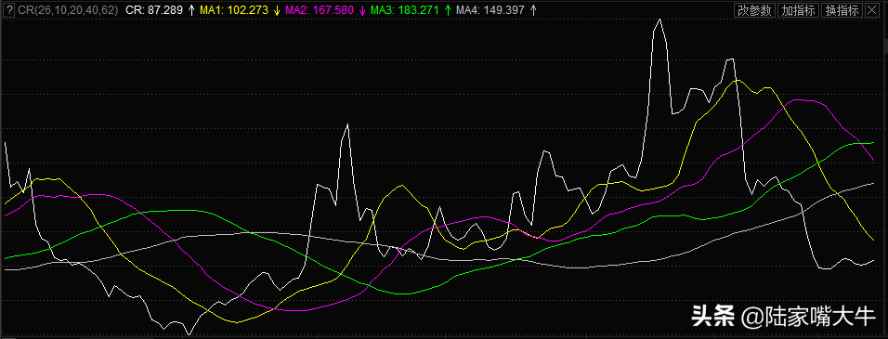
Task: Click 改参数 to modify parameters
Action: (755, 10)
